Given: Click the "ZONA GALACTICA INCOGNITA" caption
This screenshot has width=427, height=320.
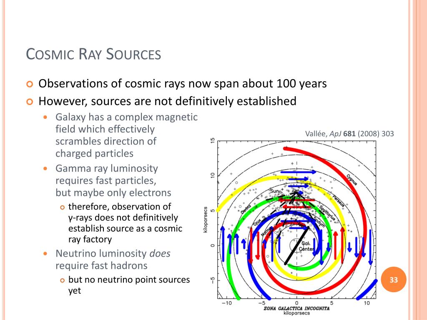Looking at the screenshot, I should (296, 308).
